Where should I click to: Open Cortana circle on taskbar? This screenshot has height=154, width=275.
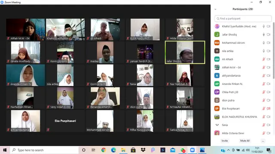click(x=84, y=150)
